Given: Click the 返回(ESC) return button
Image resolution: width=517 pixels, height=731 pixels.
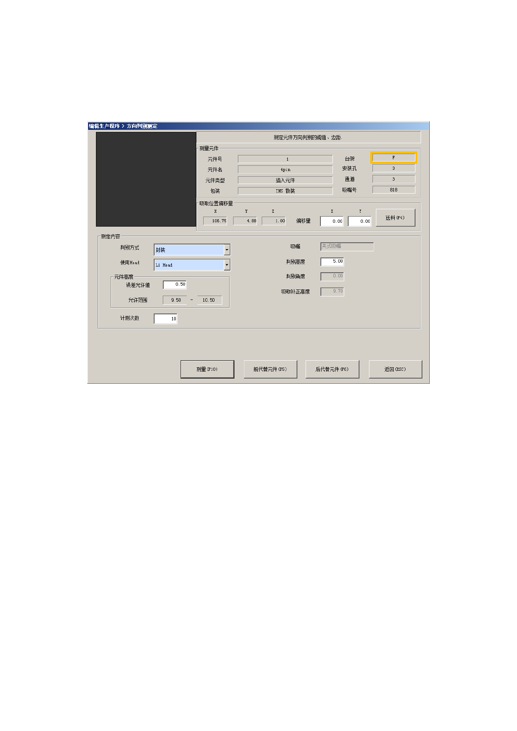Looking at the screenshot, I should tap(395, 369).
